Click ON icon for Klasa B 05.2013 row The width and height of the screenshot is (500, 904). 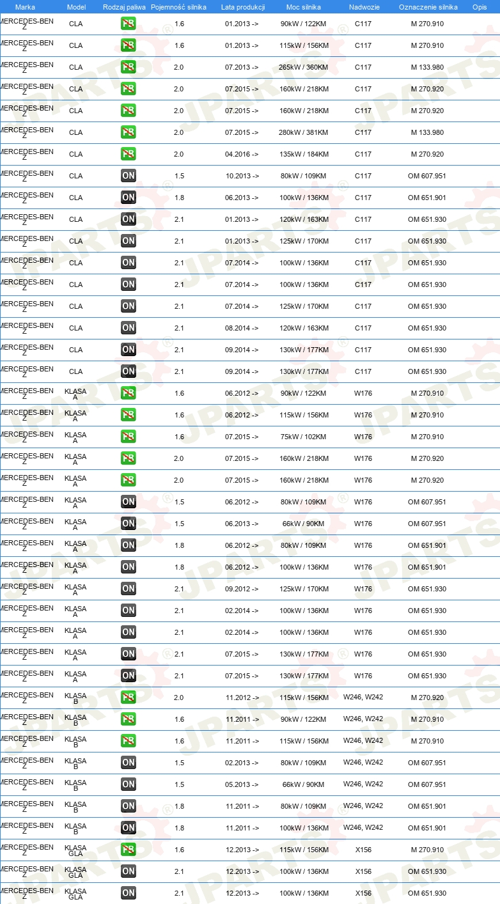(129, 784)
